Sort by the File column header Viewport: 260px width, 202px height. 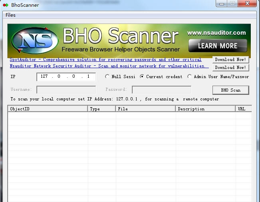point(146,109)
